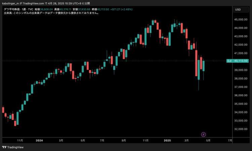Screen dimensions: 252x151
Task: Click the 11月 label just before 2024
Action: 20,140
